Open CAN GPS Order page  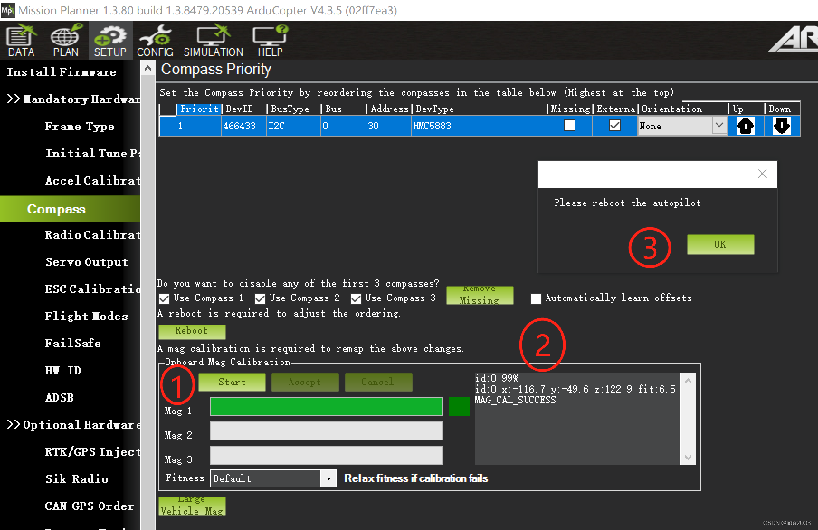[90, 506]
